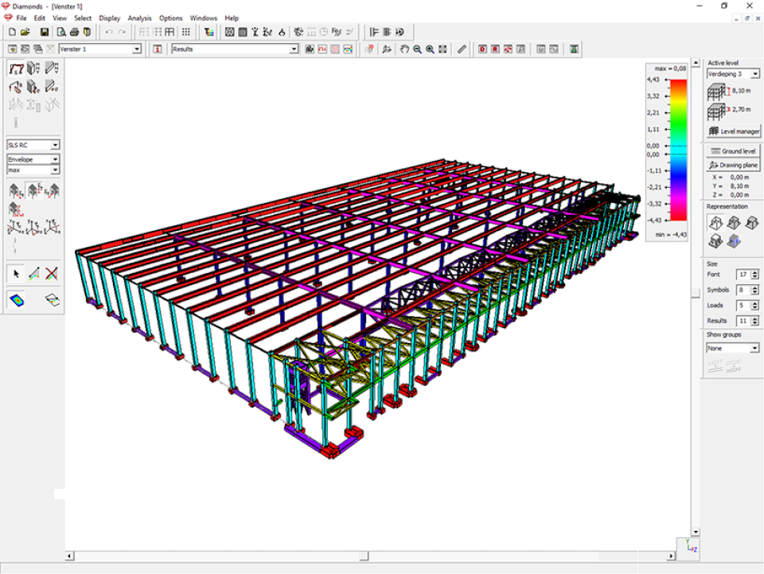Click the scroll right arrow at bottom
764x574 pixels.
(x=671, y=556)
